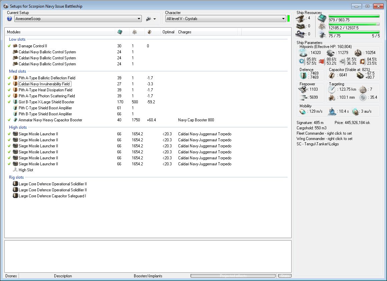Toggle Caldari Navy Invulnerability Field checkmark

coord(9,84)
